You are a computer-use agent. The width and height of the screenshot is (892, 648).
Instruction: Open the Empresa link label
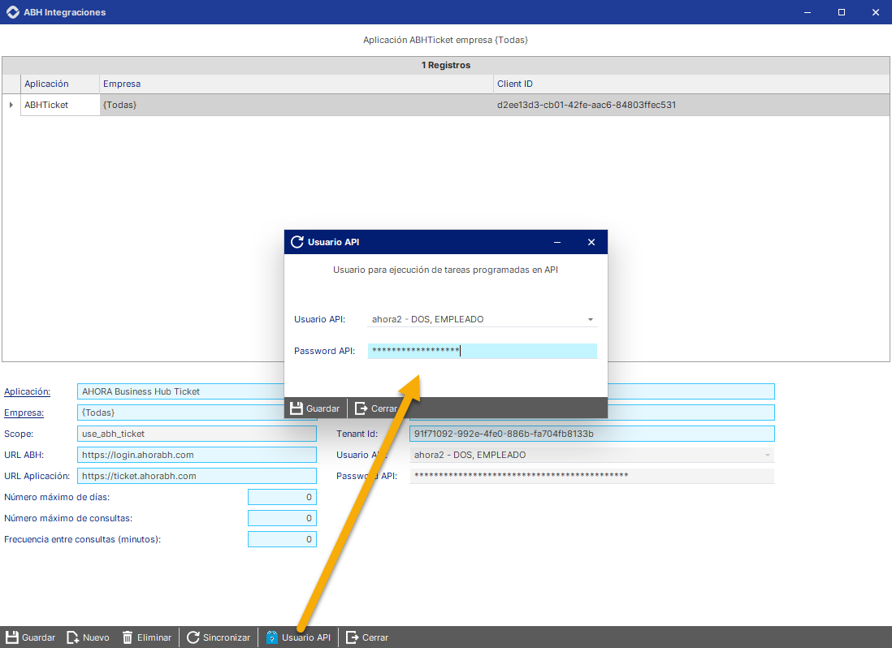24,413
